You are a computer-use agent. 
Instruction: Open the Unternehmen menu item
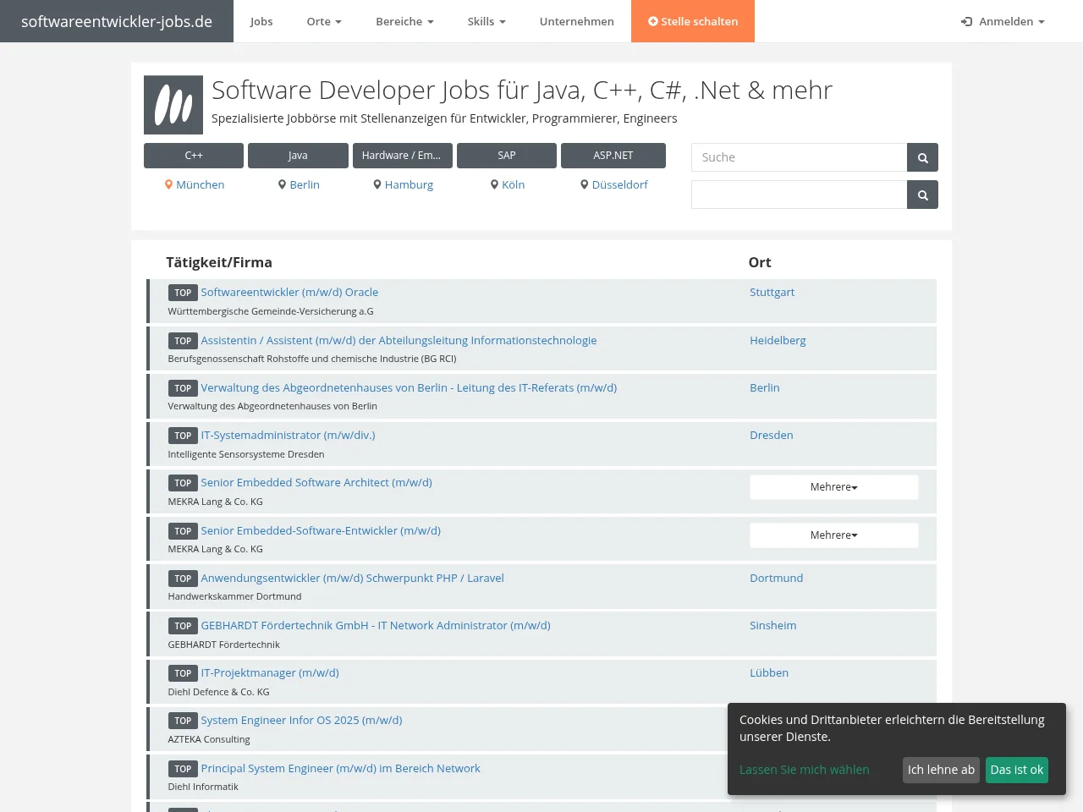pos(577,21)
